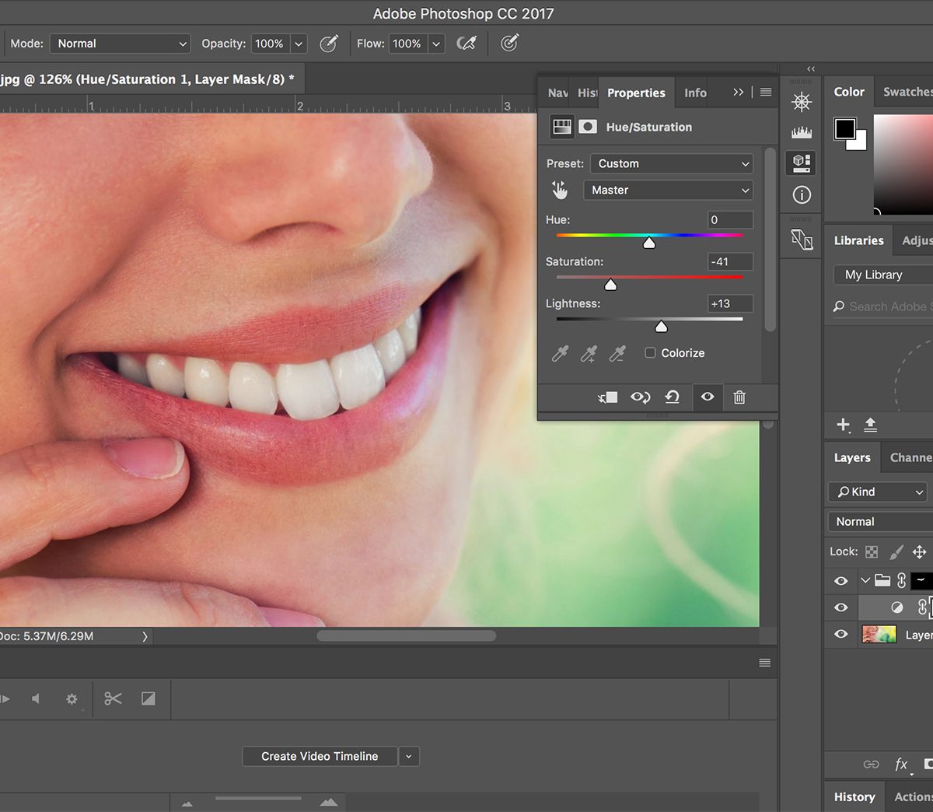933x812 pixels.
Task: Open dropdown beside Create Video Timeline
Action: [x=409, y=756]
